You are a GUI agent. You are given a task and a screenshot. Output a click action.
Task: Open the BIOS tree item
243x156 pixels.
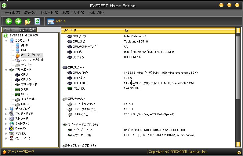(x=25, y=104)
